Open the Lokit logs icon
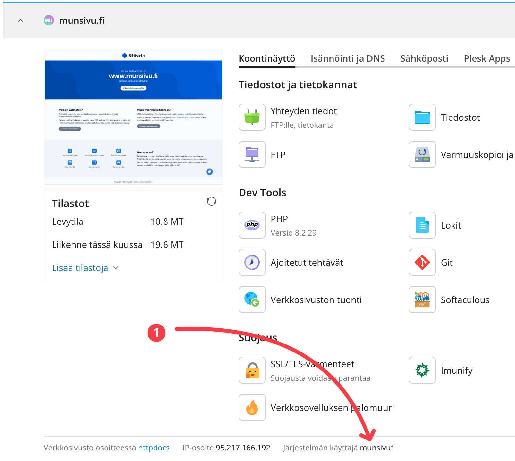The image size is (515, 461). coord(422,225)
